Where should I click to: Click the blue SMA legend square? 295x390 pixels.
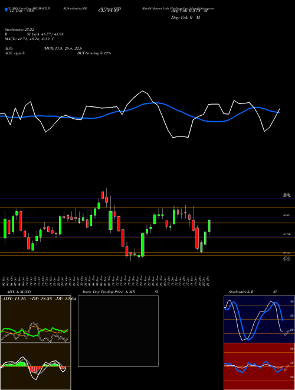point(6,9)
